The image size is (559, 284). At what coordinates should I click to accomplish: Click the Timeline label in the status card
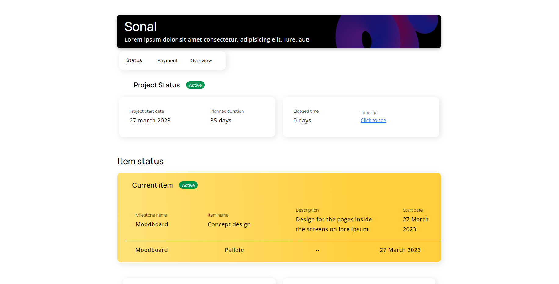point(369,113)
